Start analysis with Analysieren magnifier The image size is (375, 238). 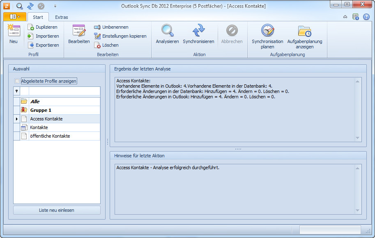click(167, 34)
